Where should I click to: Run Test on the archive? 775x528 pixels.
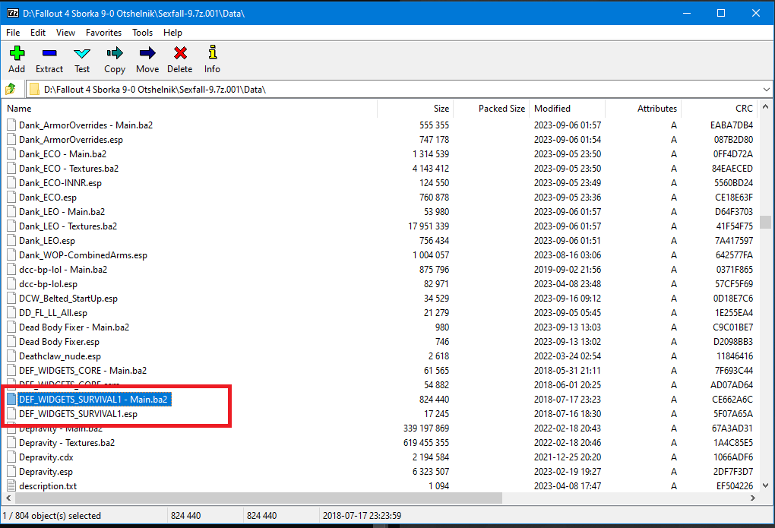point(82,59)
